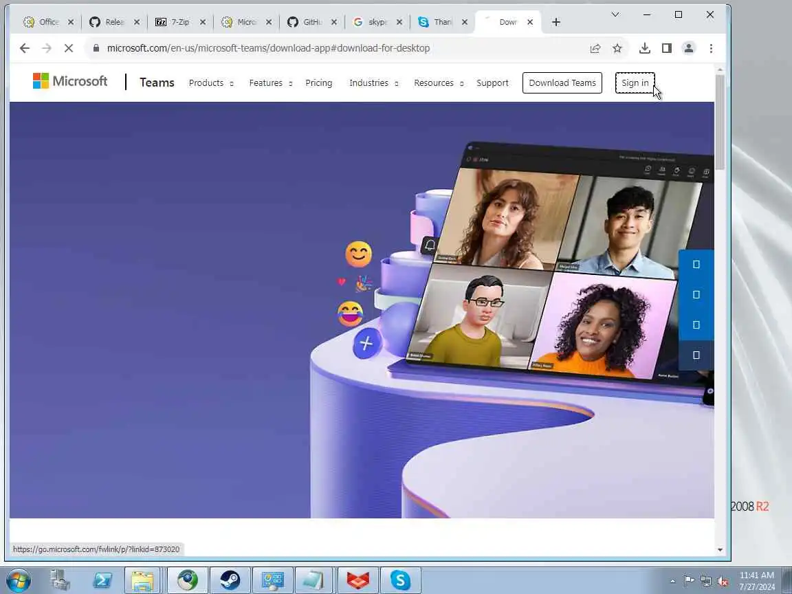Launch PowerShell from the taskbar
The image size is (792, 594).
click(x=102, y=580)
